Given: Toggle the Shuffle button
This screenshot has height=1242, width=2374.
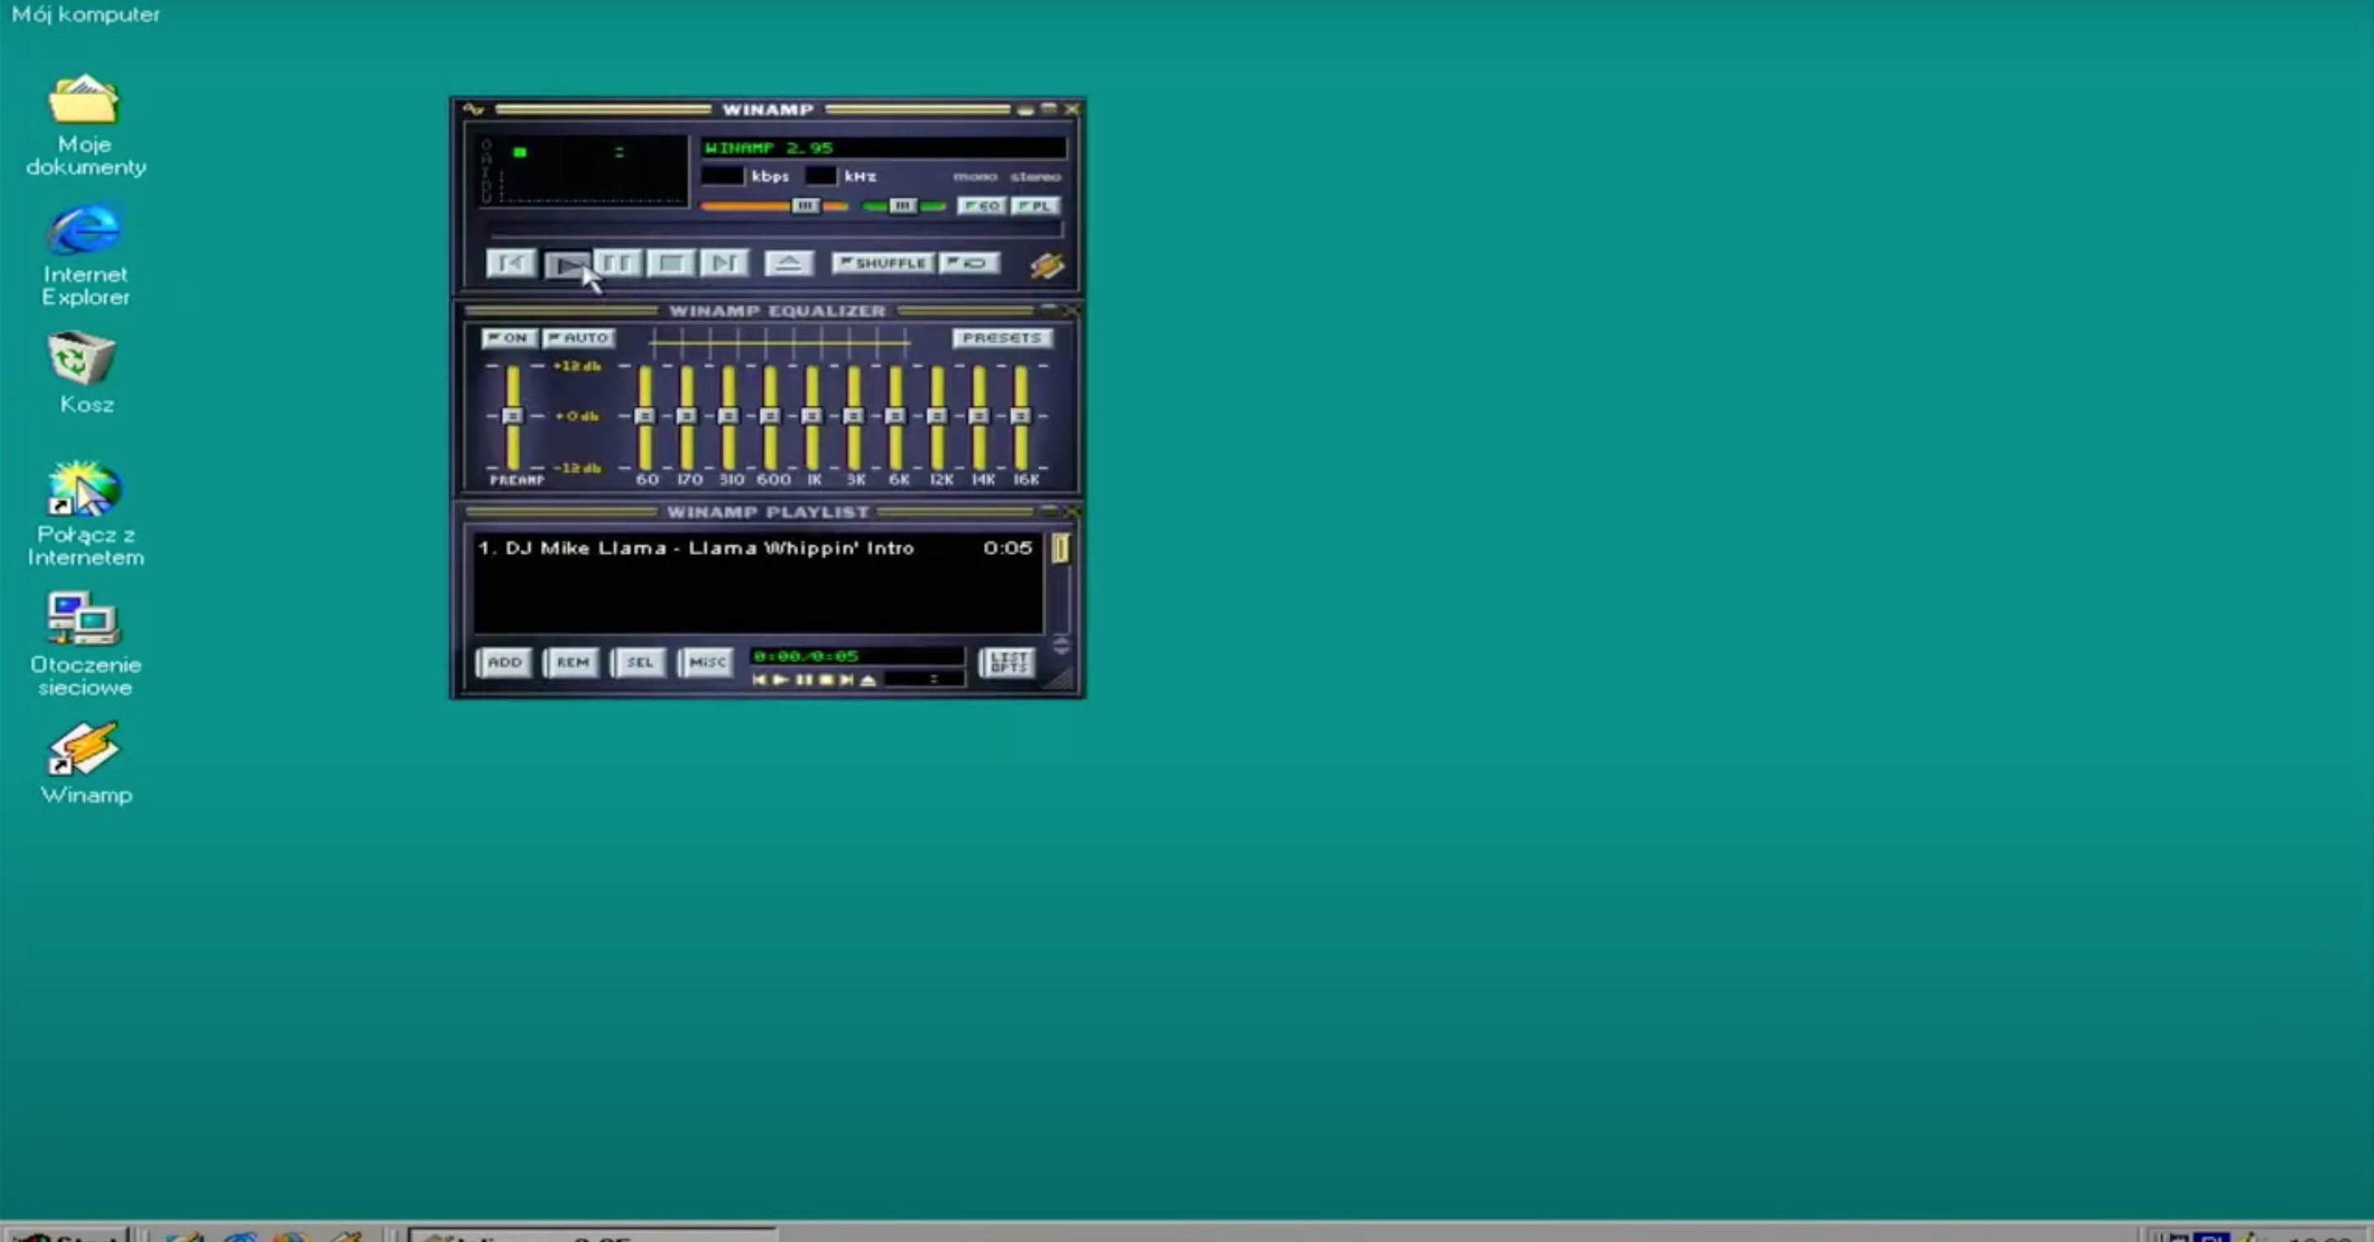Looking at the screenshot, I should [x=883, y=264].
